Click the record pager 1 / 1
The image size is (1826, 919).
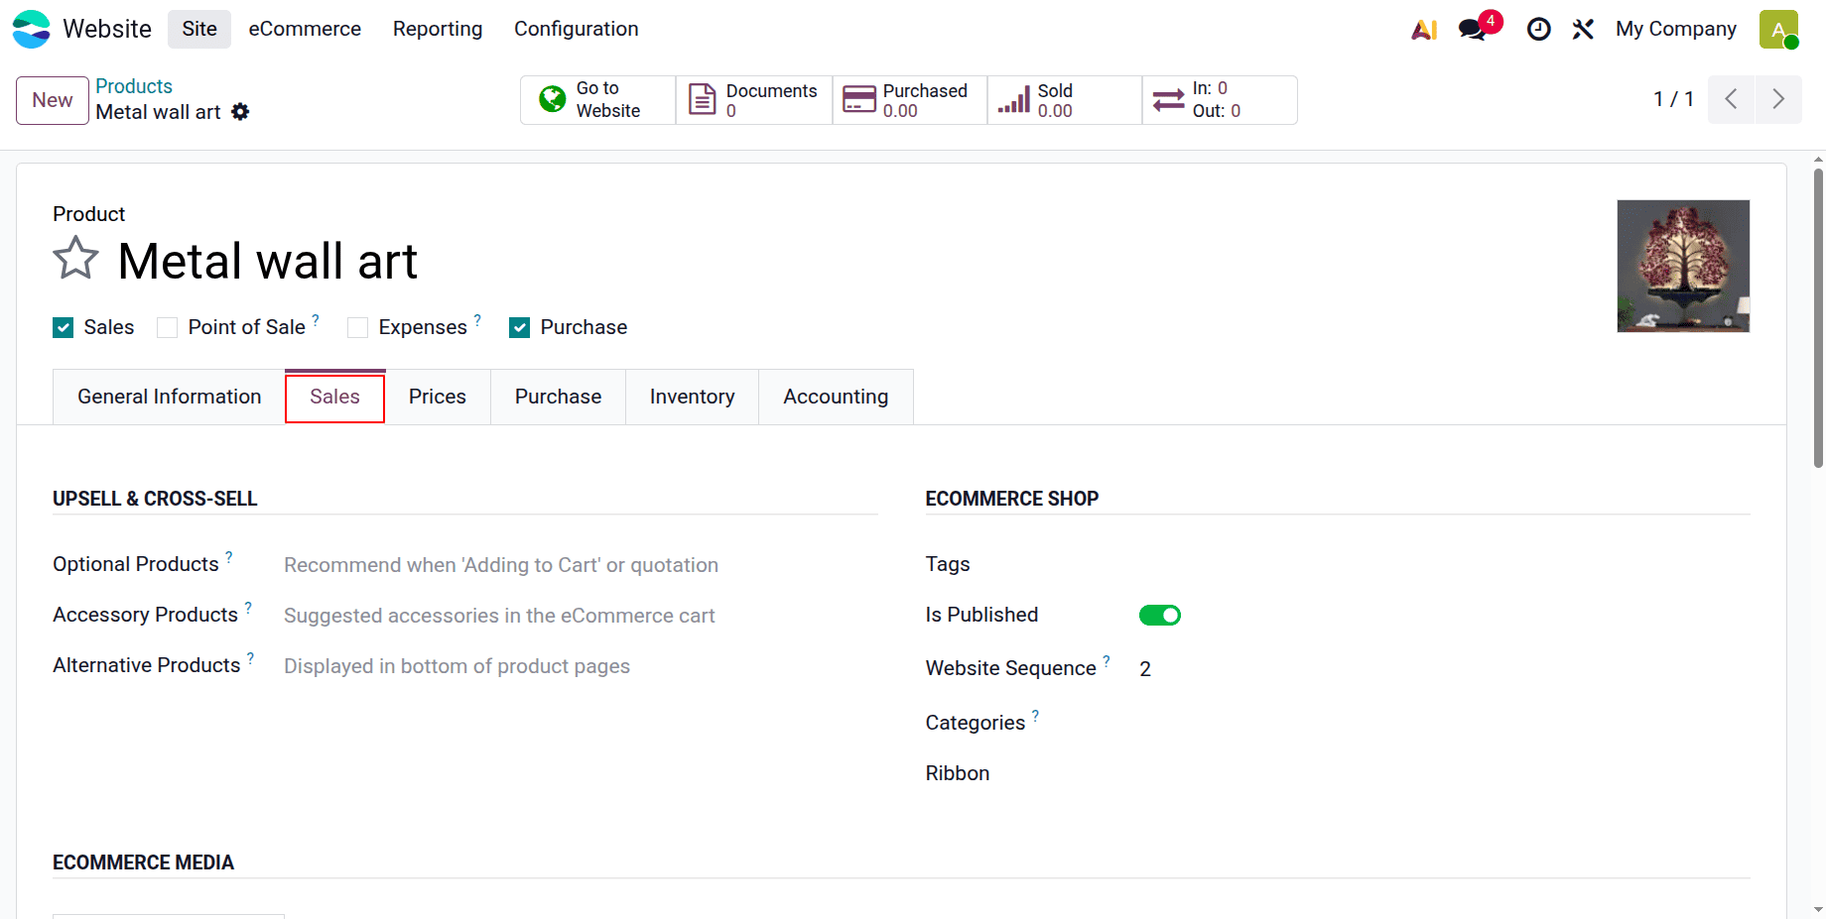click(x=1673, y=99)
